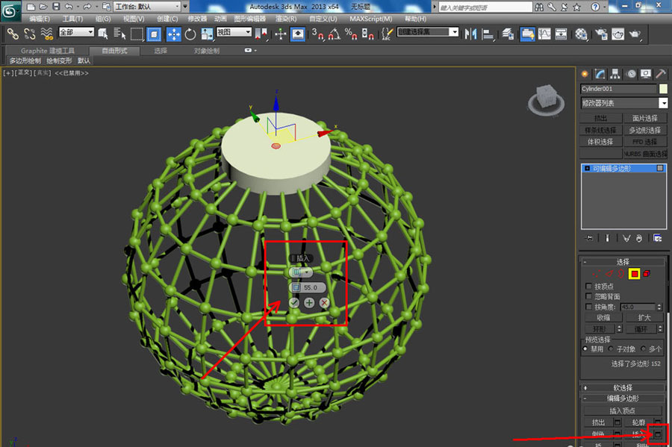The width and height of the screenshot is (672, 447).
Task: Open the Material Editor icon
Action: point(581,34)
